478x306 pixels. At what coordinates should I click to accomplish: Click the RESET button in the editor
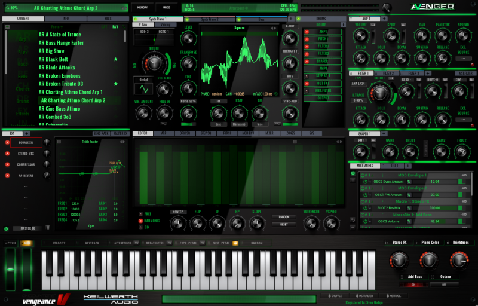coord(284,224)
